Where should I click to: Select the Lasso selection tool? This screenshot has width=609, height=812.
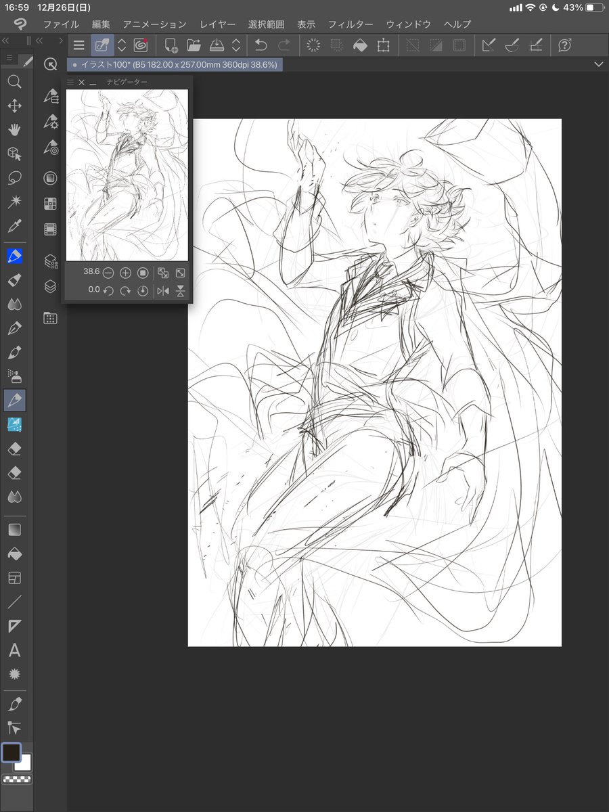(14, 178)
